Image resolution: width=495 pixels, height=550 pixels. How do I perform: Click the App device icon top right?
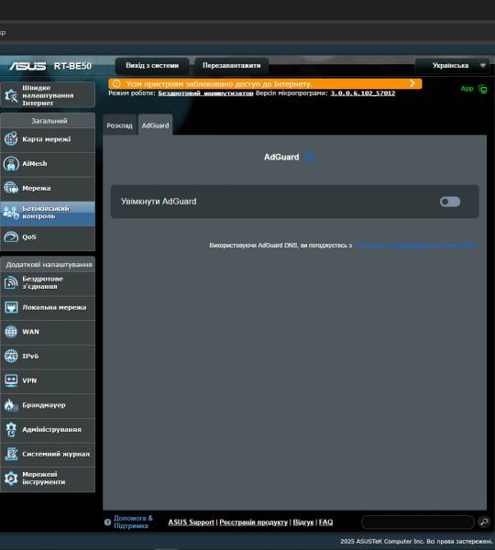[x=483, y=89]
